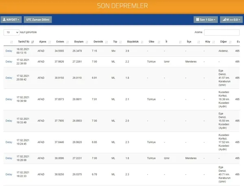
Task: Sort by Derinlik column header
Action: coord(98,41)
